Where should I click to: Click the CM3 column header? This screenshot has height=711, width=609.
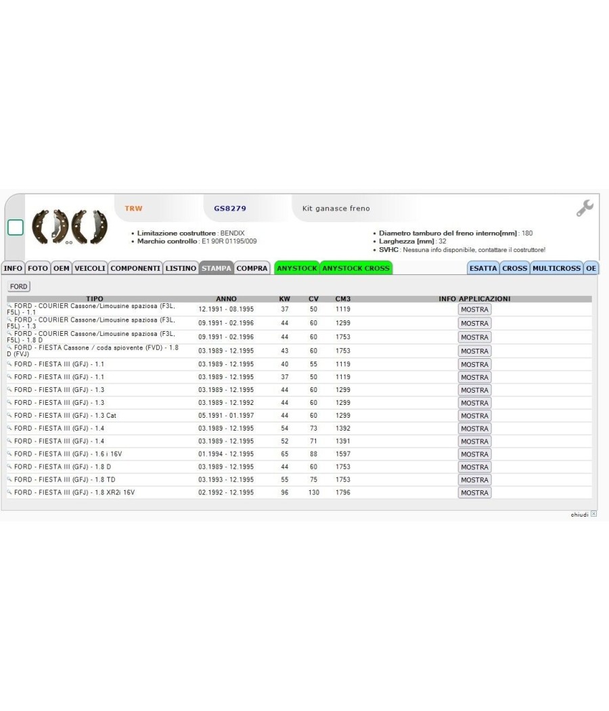[x=343, y=299]
